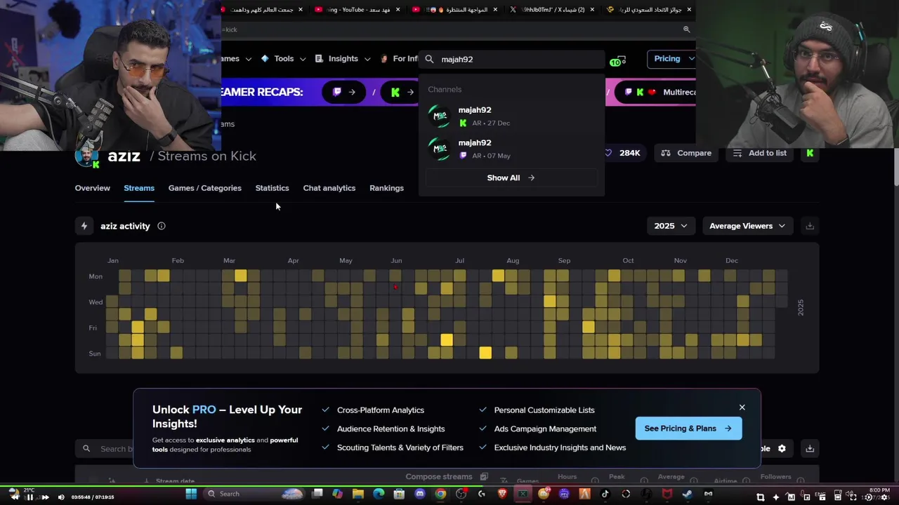Click the aziz channel avatar

tap(87, 156)
